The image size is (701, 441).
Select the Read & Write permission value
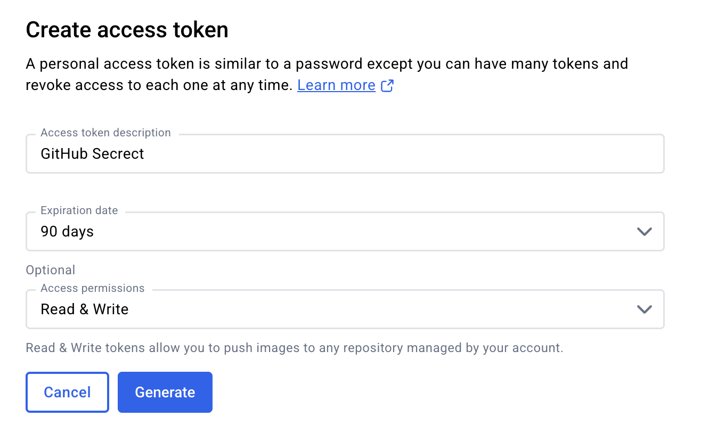click(x=85, y=309)
